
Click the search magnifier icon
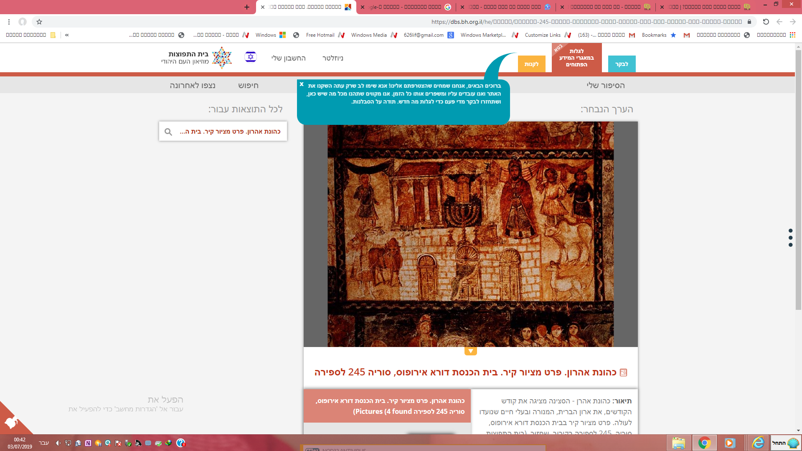click(168, 132)
